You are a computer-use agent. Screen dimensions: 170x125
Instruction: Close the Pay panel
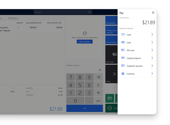tap(153, 13)
